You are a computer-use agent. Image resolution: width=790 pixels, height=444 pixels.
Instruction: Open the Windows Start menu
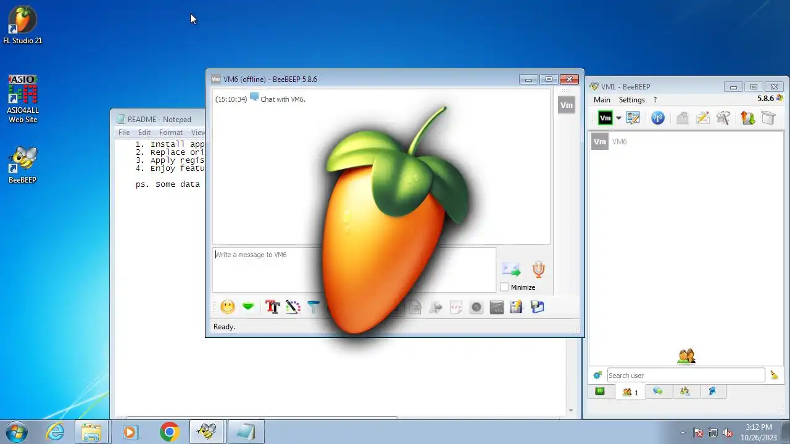click(17, 432)
